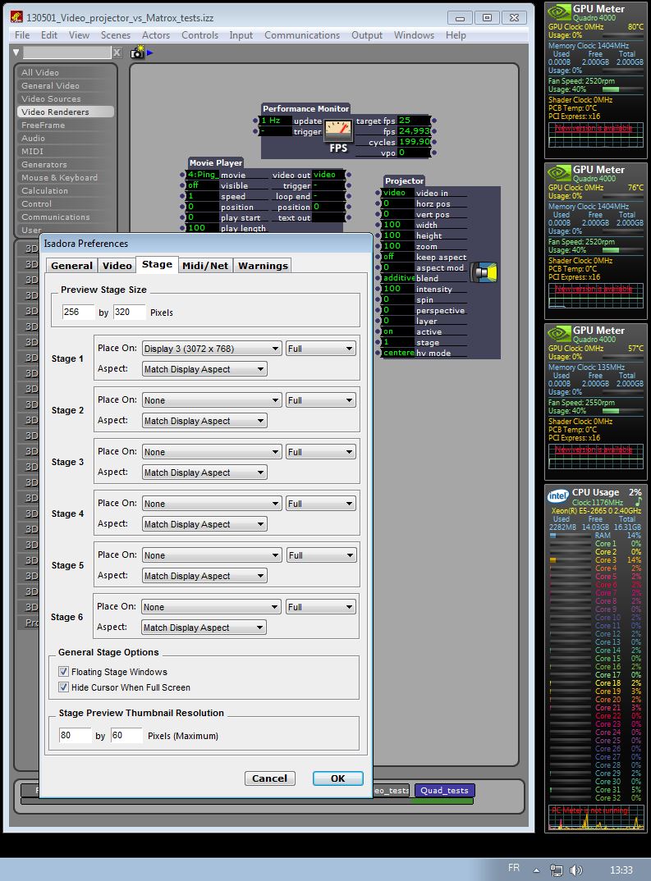
Task: Toggle the Projector active on value
Action: pos(398,331)
